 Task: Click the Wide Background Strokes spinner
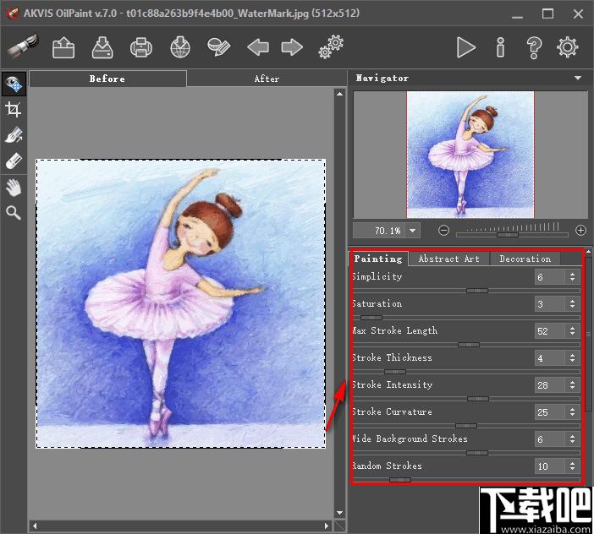click(572, 439)
